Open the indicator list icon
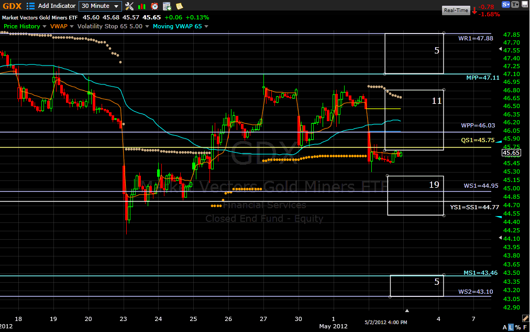This screenshot has width=530, height=332. pyautogui.click(x=30, y=6)
